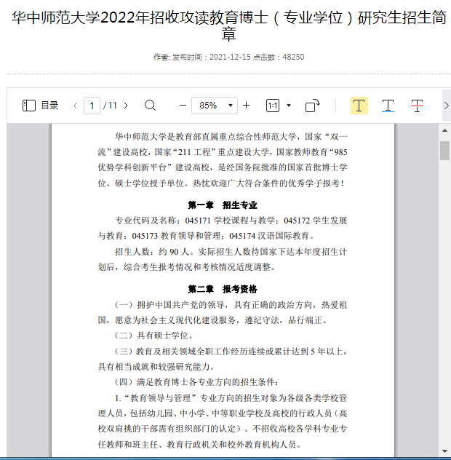This screenshot has width=451, height=460.
Task: Click the 第二章 报考资格 heading
Action: (223, 289)
